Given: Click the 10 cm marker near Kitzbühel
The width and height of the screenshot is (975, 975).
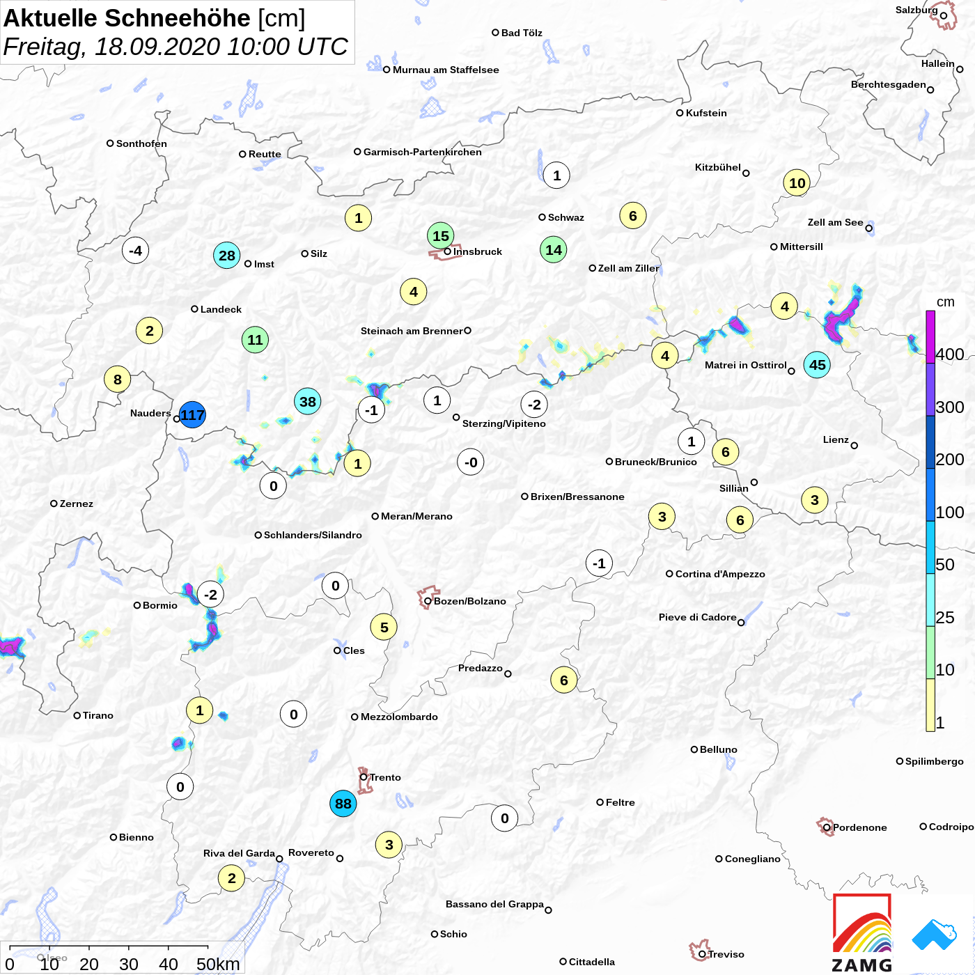Looking at the screenshot, I should (797, 183).
